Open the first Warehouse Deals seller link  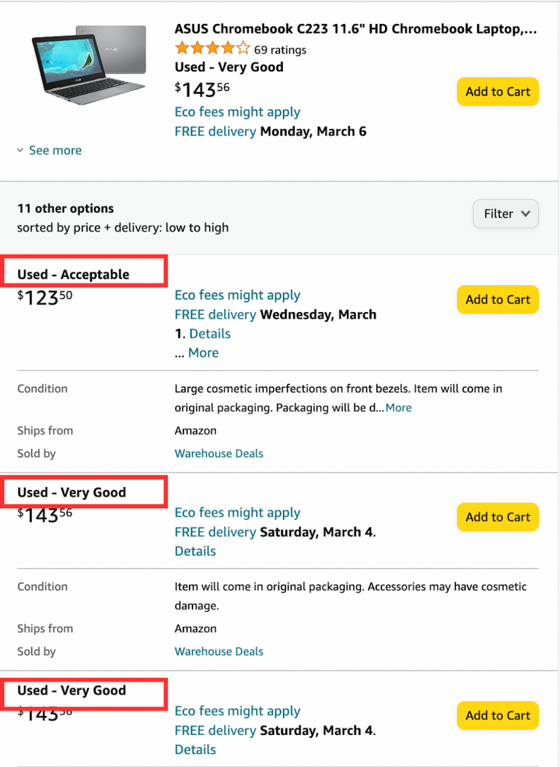point(219,453)
